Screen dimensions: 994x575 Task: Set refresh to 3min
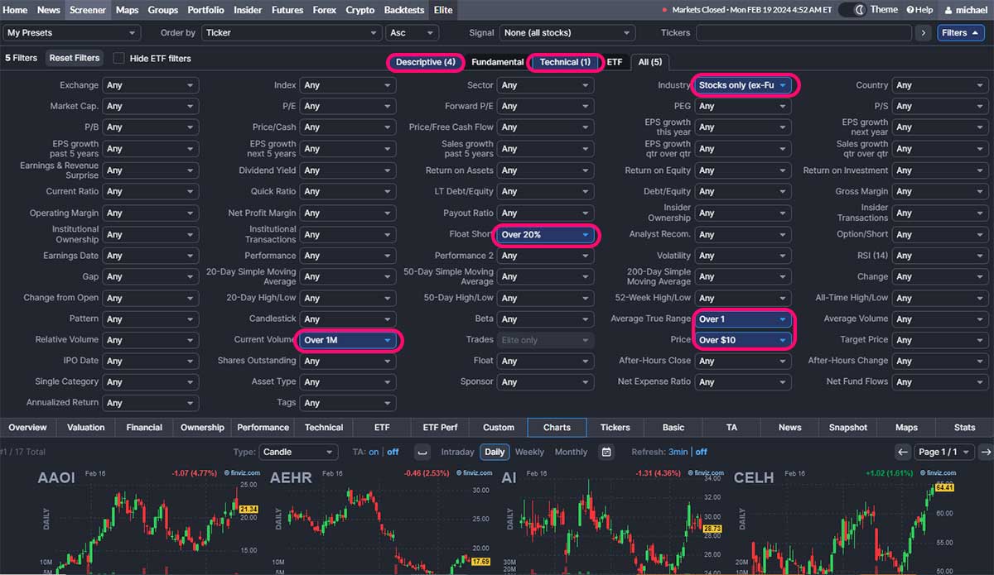click(678, 452)
